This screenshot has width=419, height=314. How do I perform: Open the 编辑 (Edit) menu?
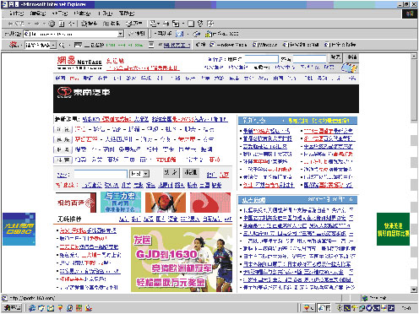(x=38, y=14)
